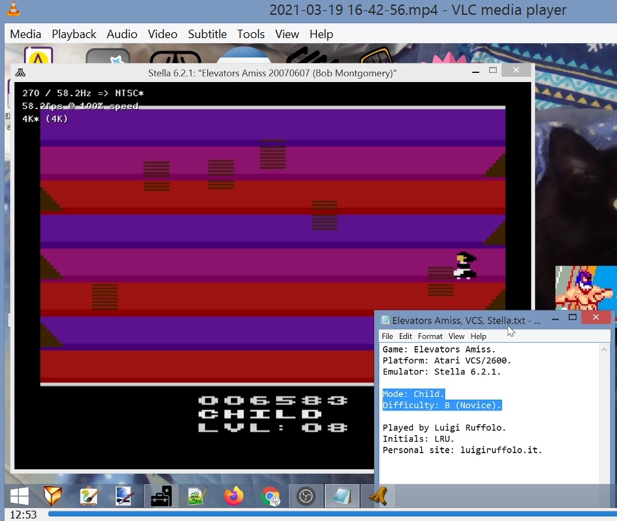This screenshot has height=521, width=617.
Task: Open VLC Tools menu
Action: 251,34
